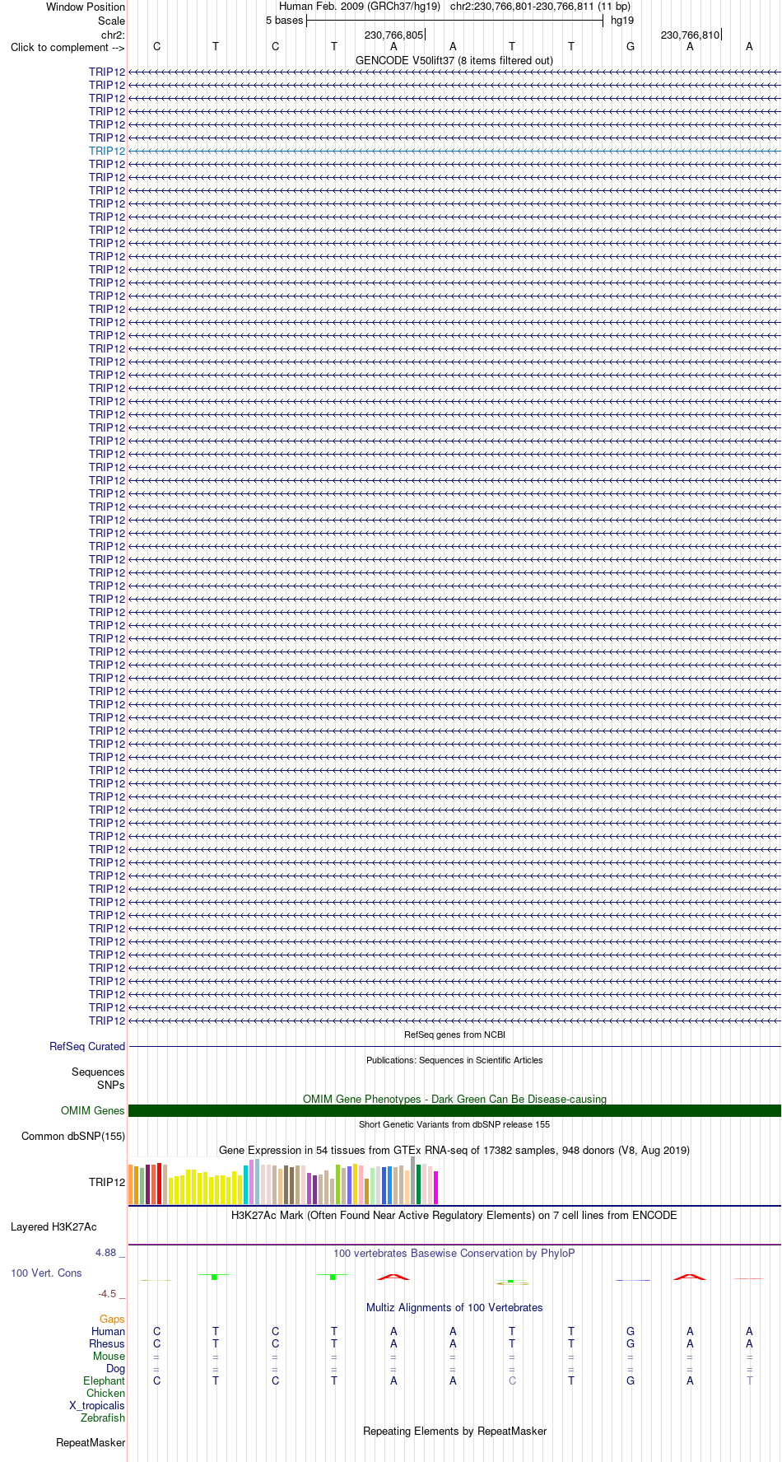Click 'RefSeq genes from NCBI' track title
This screenshot has height=1462, width=782.
[x=454, y=1035]
